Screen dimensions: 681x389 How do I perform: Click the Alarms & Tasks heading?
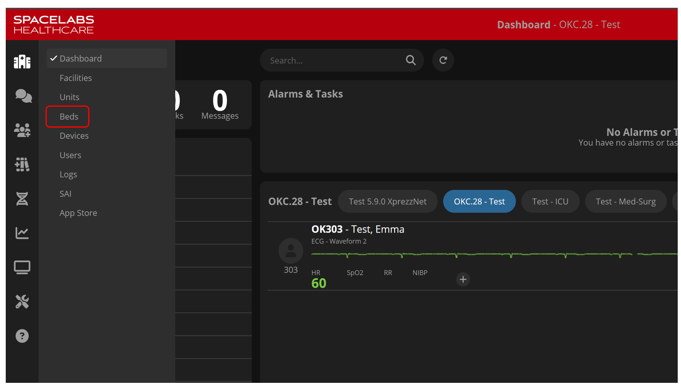(x=306, y=94)
